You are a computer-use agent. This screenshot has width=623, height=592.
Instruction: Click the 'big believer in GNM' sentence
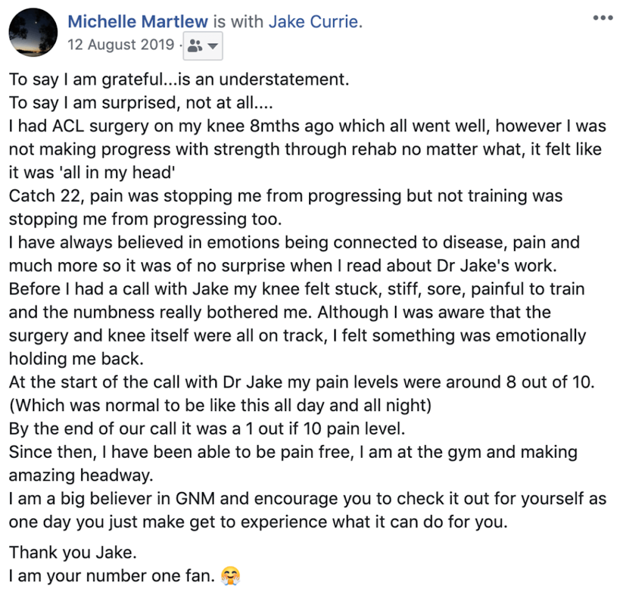coord(307,499)
